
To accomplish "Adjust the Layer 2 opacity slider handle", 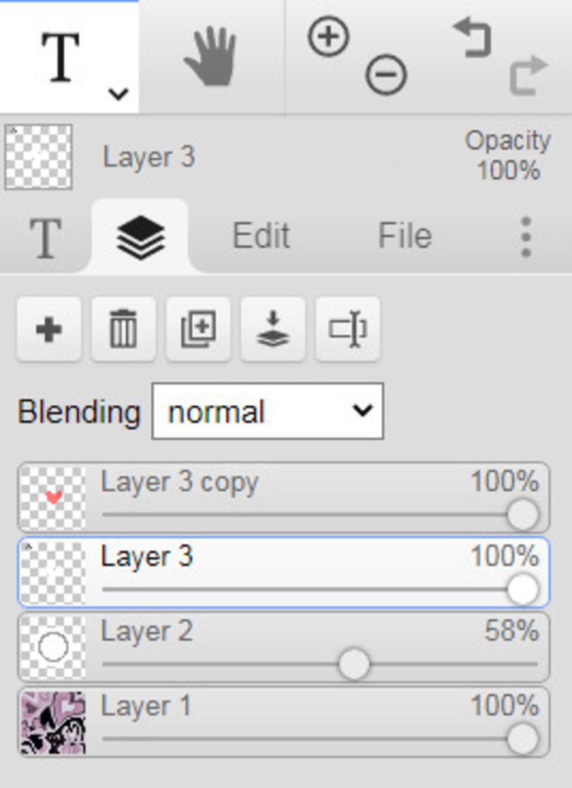I will point(354,664).
